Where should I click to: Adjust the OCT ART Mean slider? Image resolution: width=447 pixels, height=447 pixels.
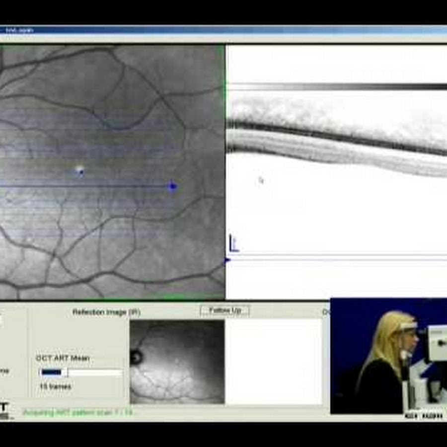81,372
